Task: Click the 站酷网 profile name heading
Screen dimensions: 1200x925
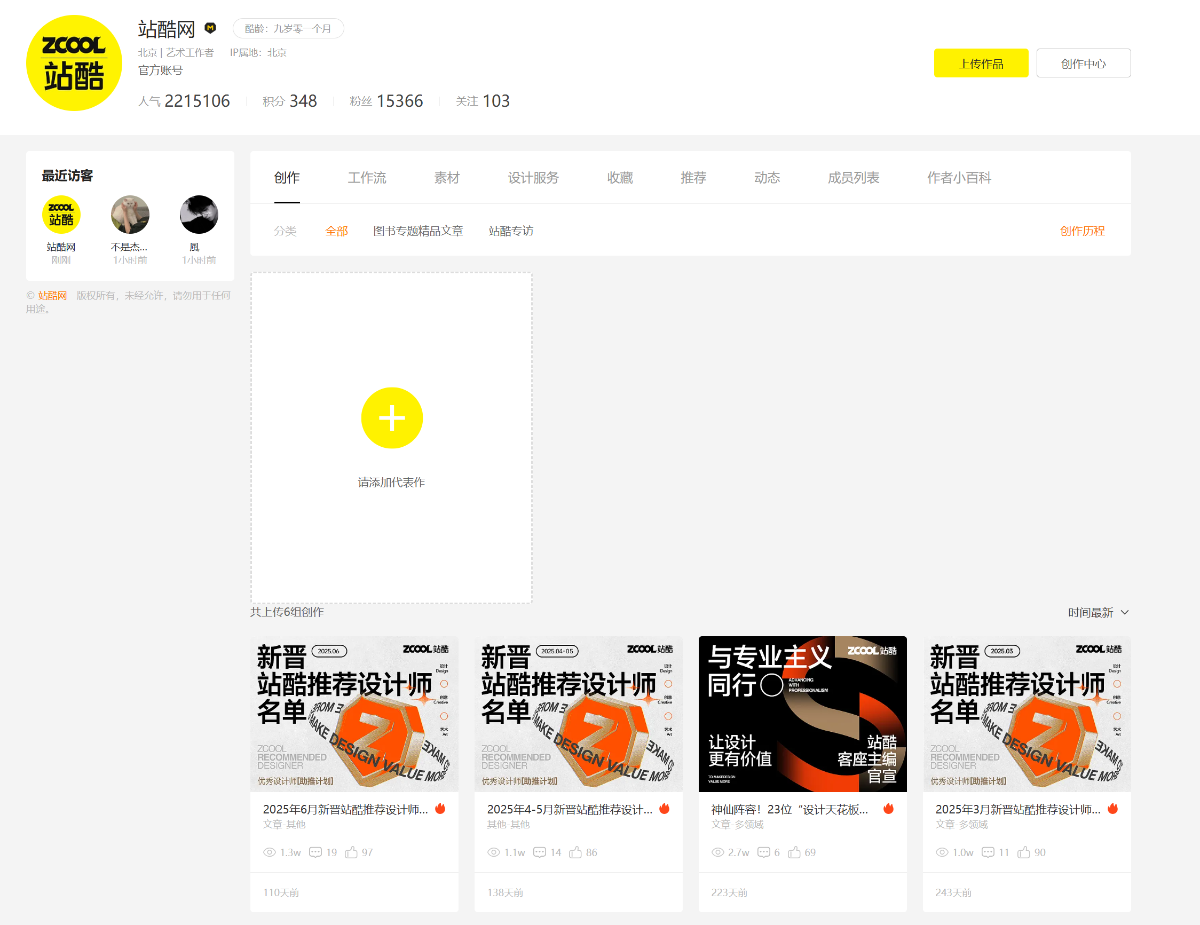Action: pyautogui.click(x=167, y=29)
